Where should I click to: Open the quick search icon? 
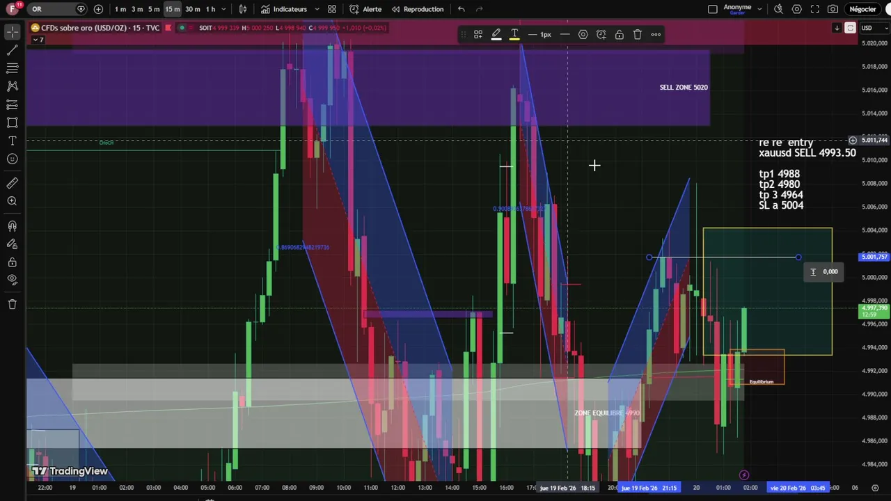click(x=778, y=9)
